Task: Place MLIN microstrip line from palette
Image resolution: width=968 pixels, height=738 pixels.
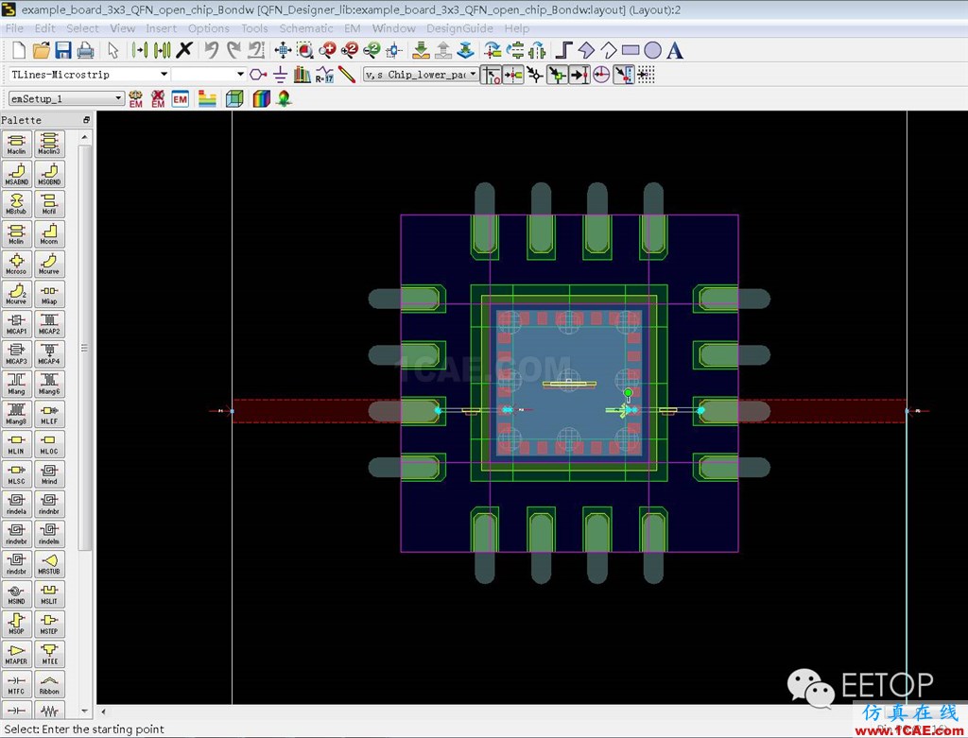Action: [17, 444]
